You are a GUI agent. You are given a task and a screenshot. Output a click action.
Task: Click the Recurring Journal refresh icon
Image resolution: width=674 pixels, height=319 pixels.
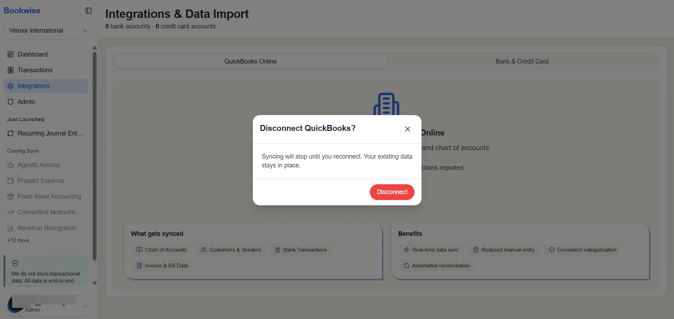tap(11, 133)
